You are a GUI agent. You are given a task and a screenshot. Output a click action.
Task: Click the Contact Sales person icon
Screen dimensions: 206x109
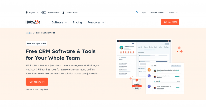(x=63, y=12)
